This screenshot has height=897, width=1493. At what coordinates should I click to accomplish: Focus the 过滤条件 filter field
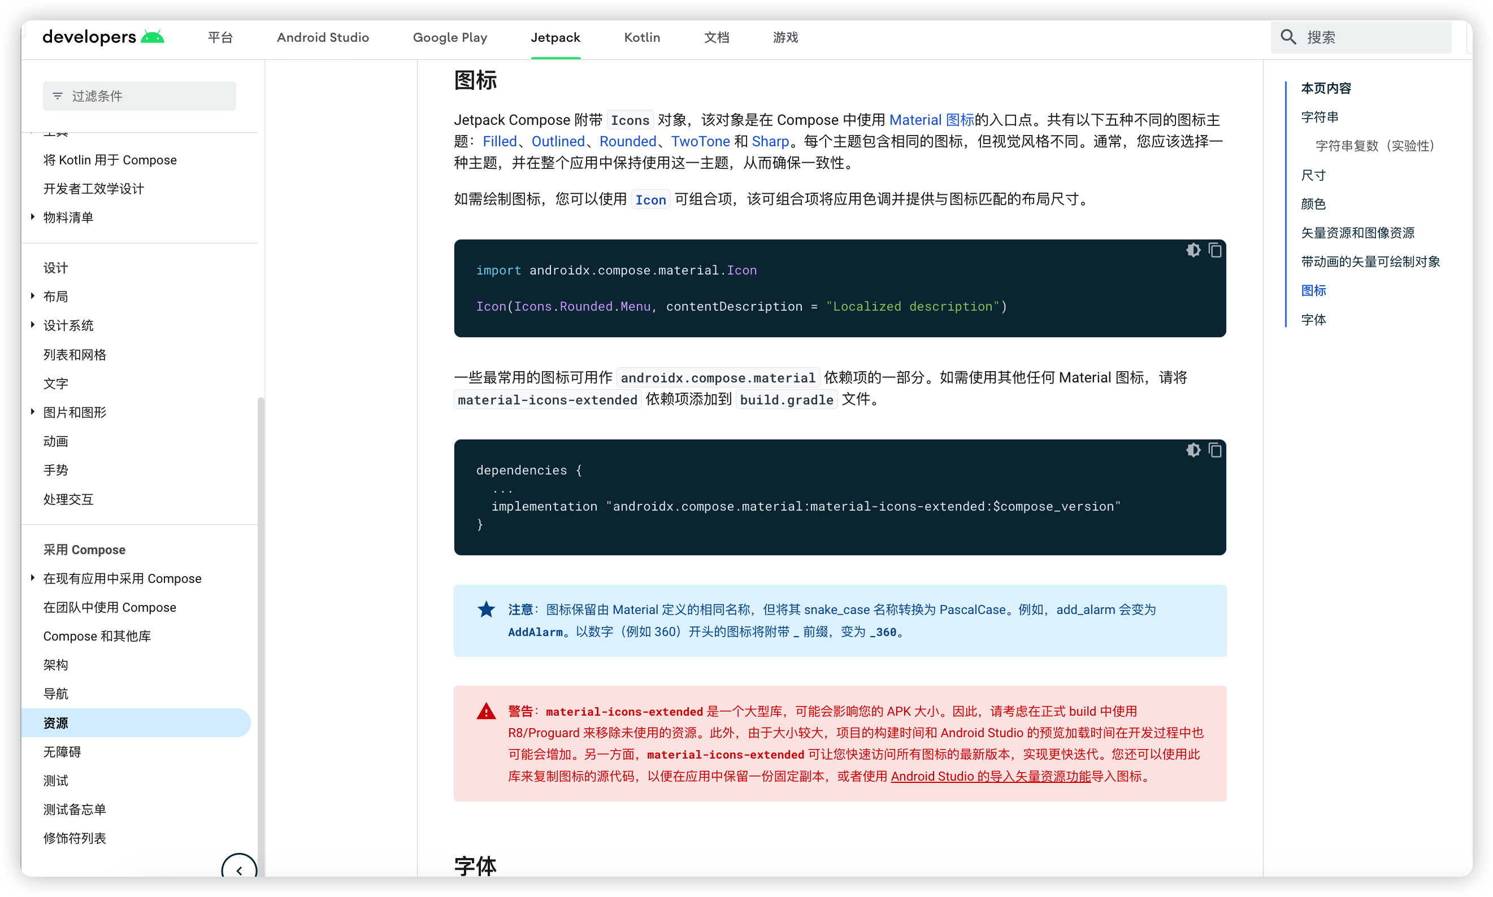[139, 96]
